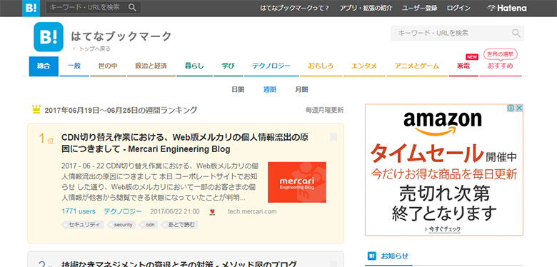Image resolution: width=557 pixels, height=267 pixels.
Task: Open the mercari Engineering Blog thumbnail
Action: pos(297,182)
